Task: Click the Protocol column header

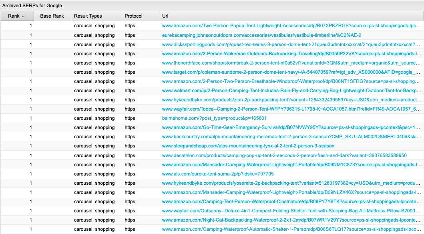Action: (133, 16)
